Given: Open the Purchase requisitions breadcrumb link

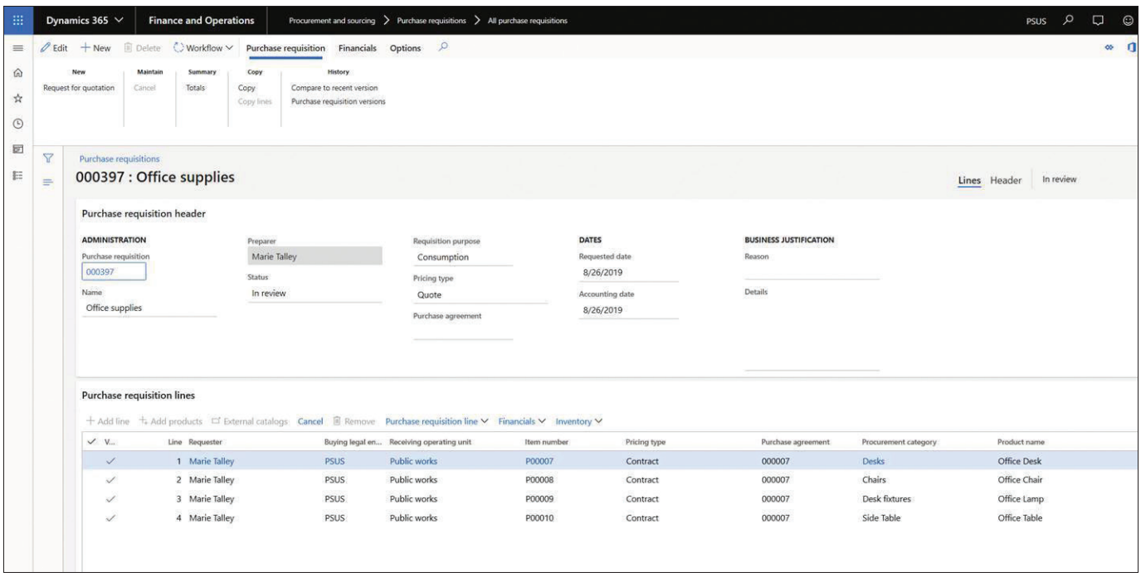Looking at the screenshot, I should coord(119,158).
